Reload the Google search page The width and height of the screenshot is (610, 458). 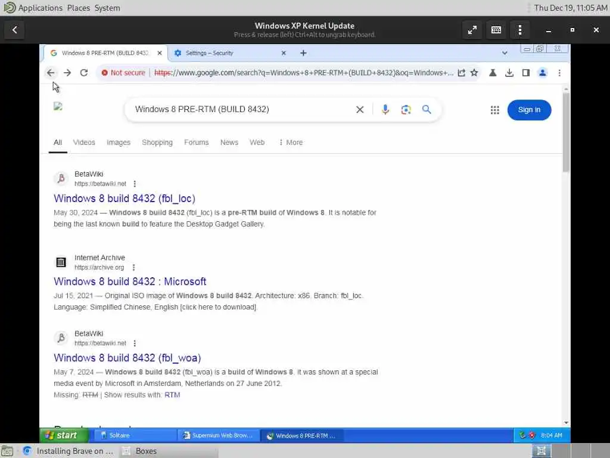[83, 73]
